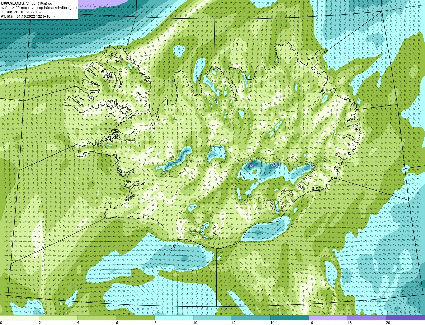This screenshot has height=325, width=425.
Task: Select the 10–12 m/s turquoise legend swatch
Action: coord(212,318)
